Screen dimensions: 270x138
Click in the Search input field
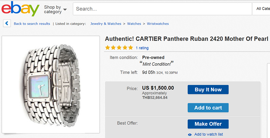point(162,9)
